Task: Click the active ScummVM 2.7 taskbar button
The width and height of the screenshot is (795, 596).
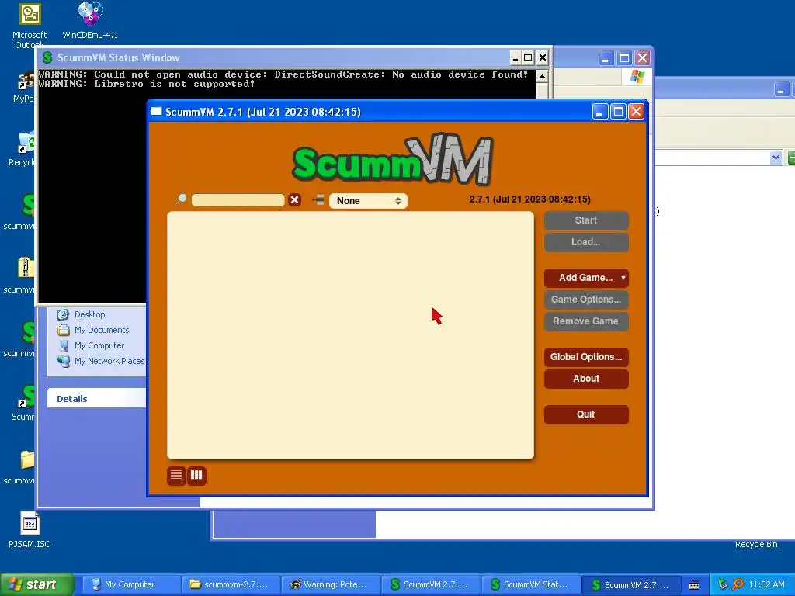Action: tap(630, 585)
